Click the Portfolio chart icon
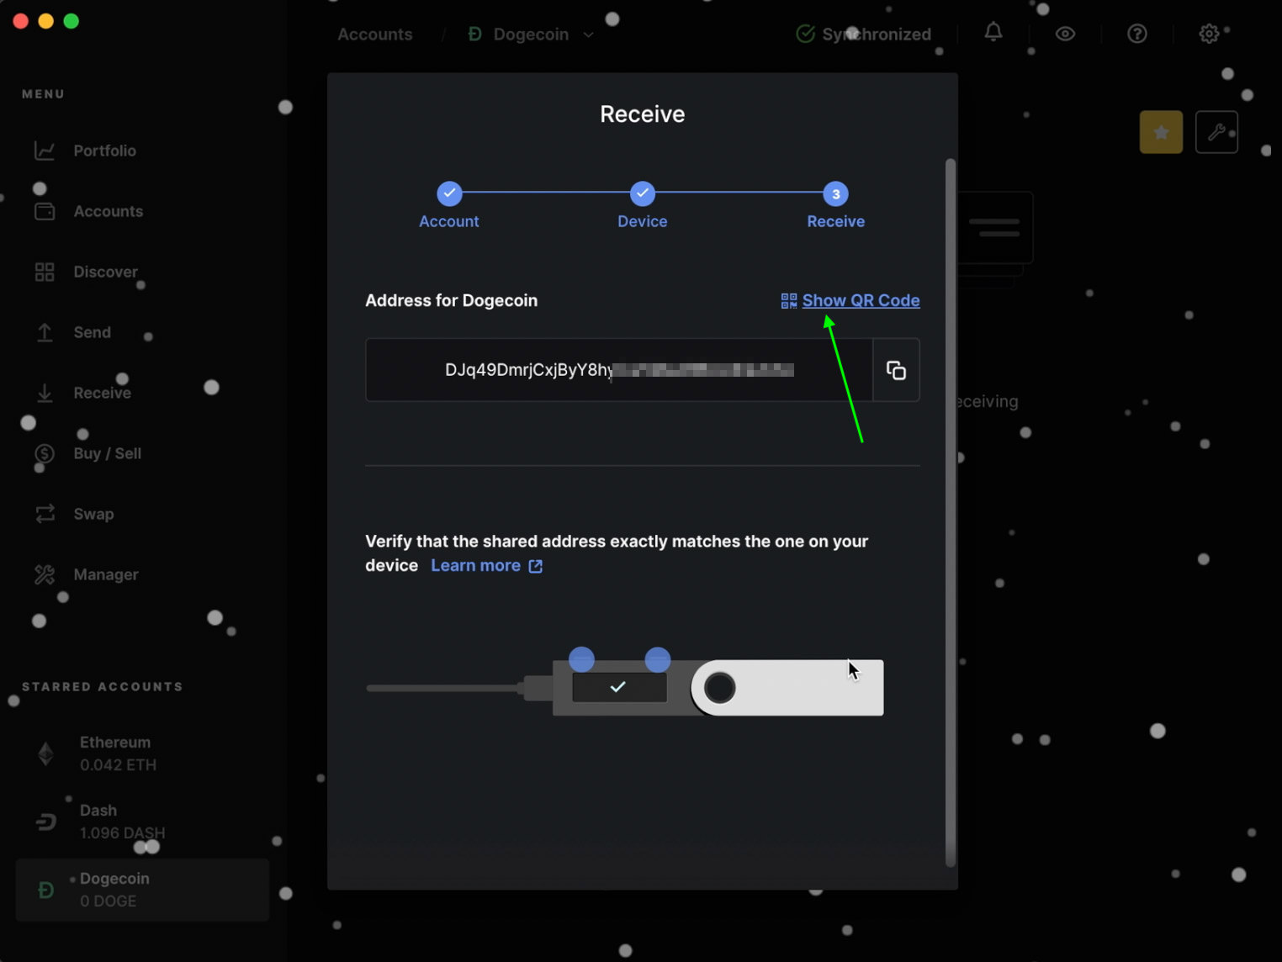Viewport: 1282px width, 962px height. click(45, 151)
